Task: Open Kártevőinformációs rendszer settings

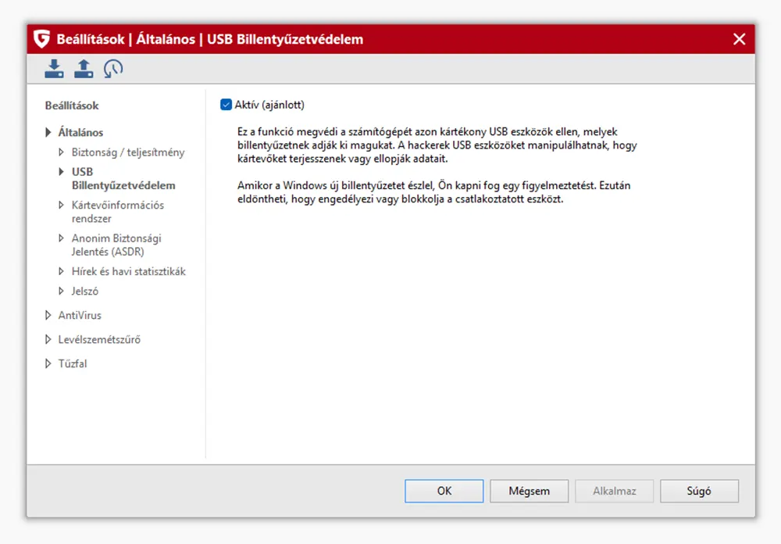Action: pyautogui.click(x=117, y=212)
